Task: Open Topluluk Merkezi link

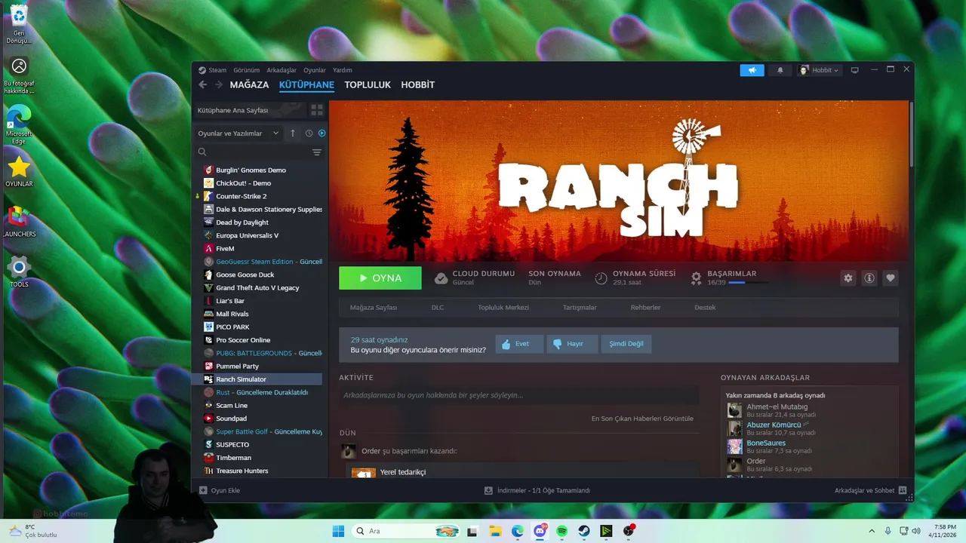Action: pos(503,308)
